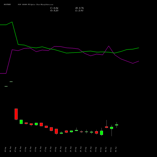Image resolution: width=157 pixels, height=157 pixels.
Task: Select the 07 Aug date label
Action: coord(15,149)
